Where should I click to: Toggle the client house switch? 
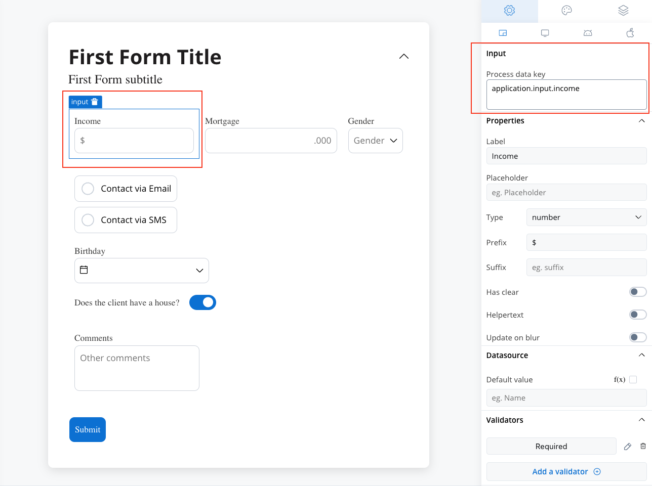click(x=202, y=302)
